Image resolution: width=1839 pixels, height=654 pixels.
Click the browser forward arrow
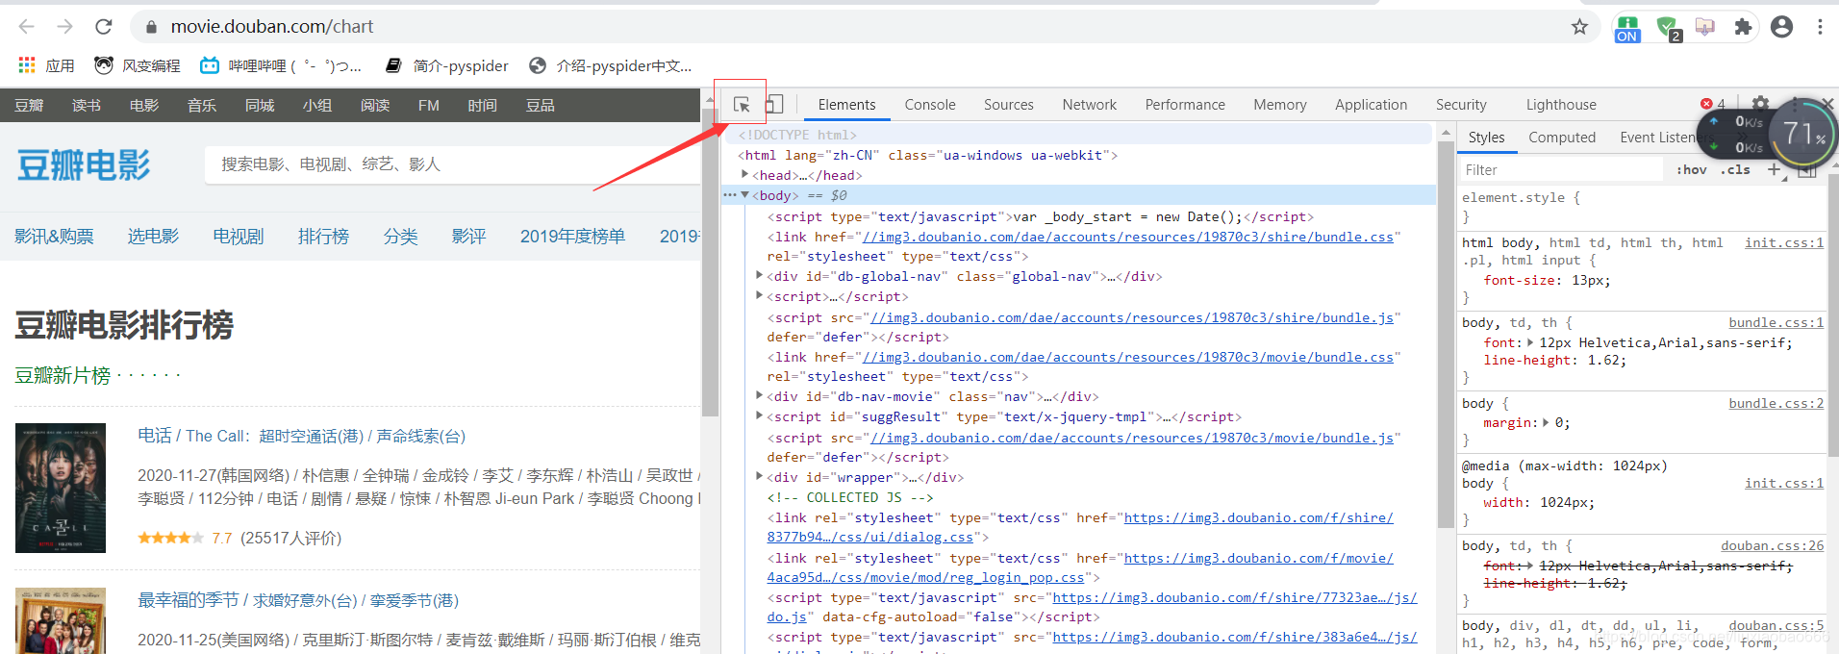[64, 26]
